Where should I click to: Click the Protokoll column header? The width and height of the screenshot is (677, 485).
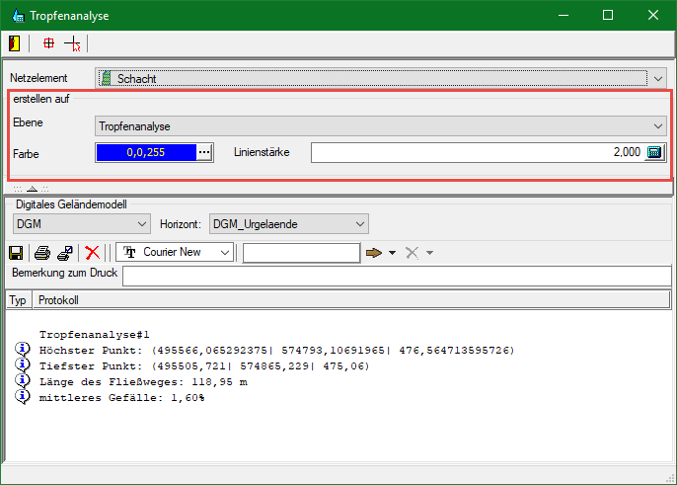coord(59,300)
